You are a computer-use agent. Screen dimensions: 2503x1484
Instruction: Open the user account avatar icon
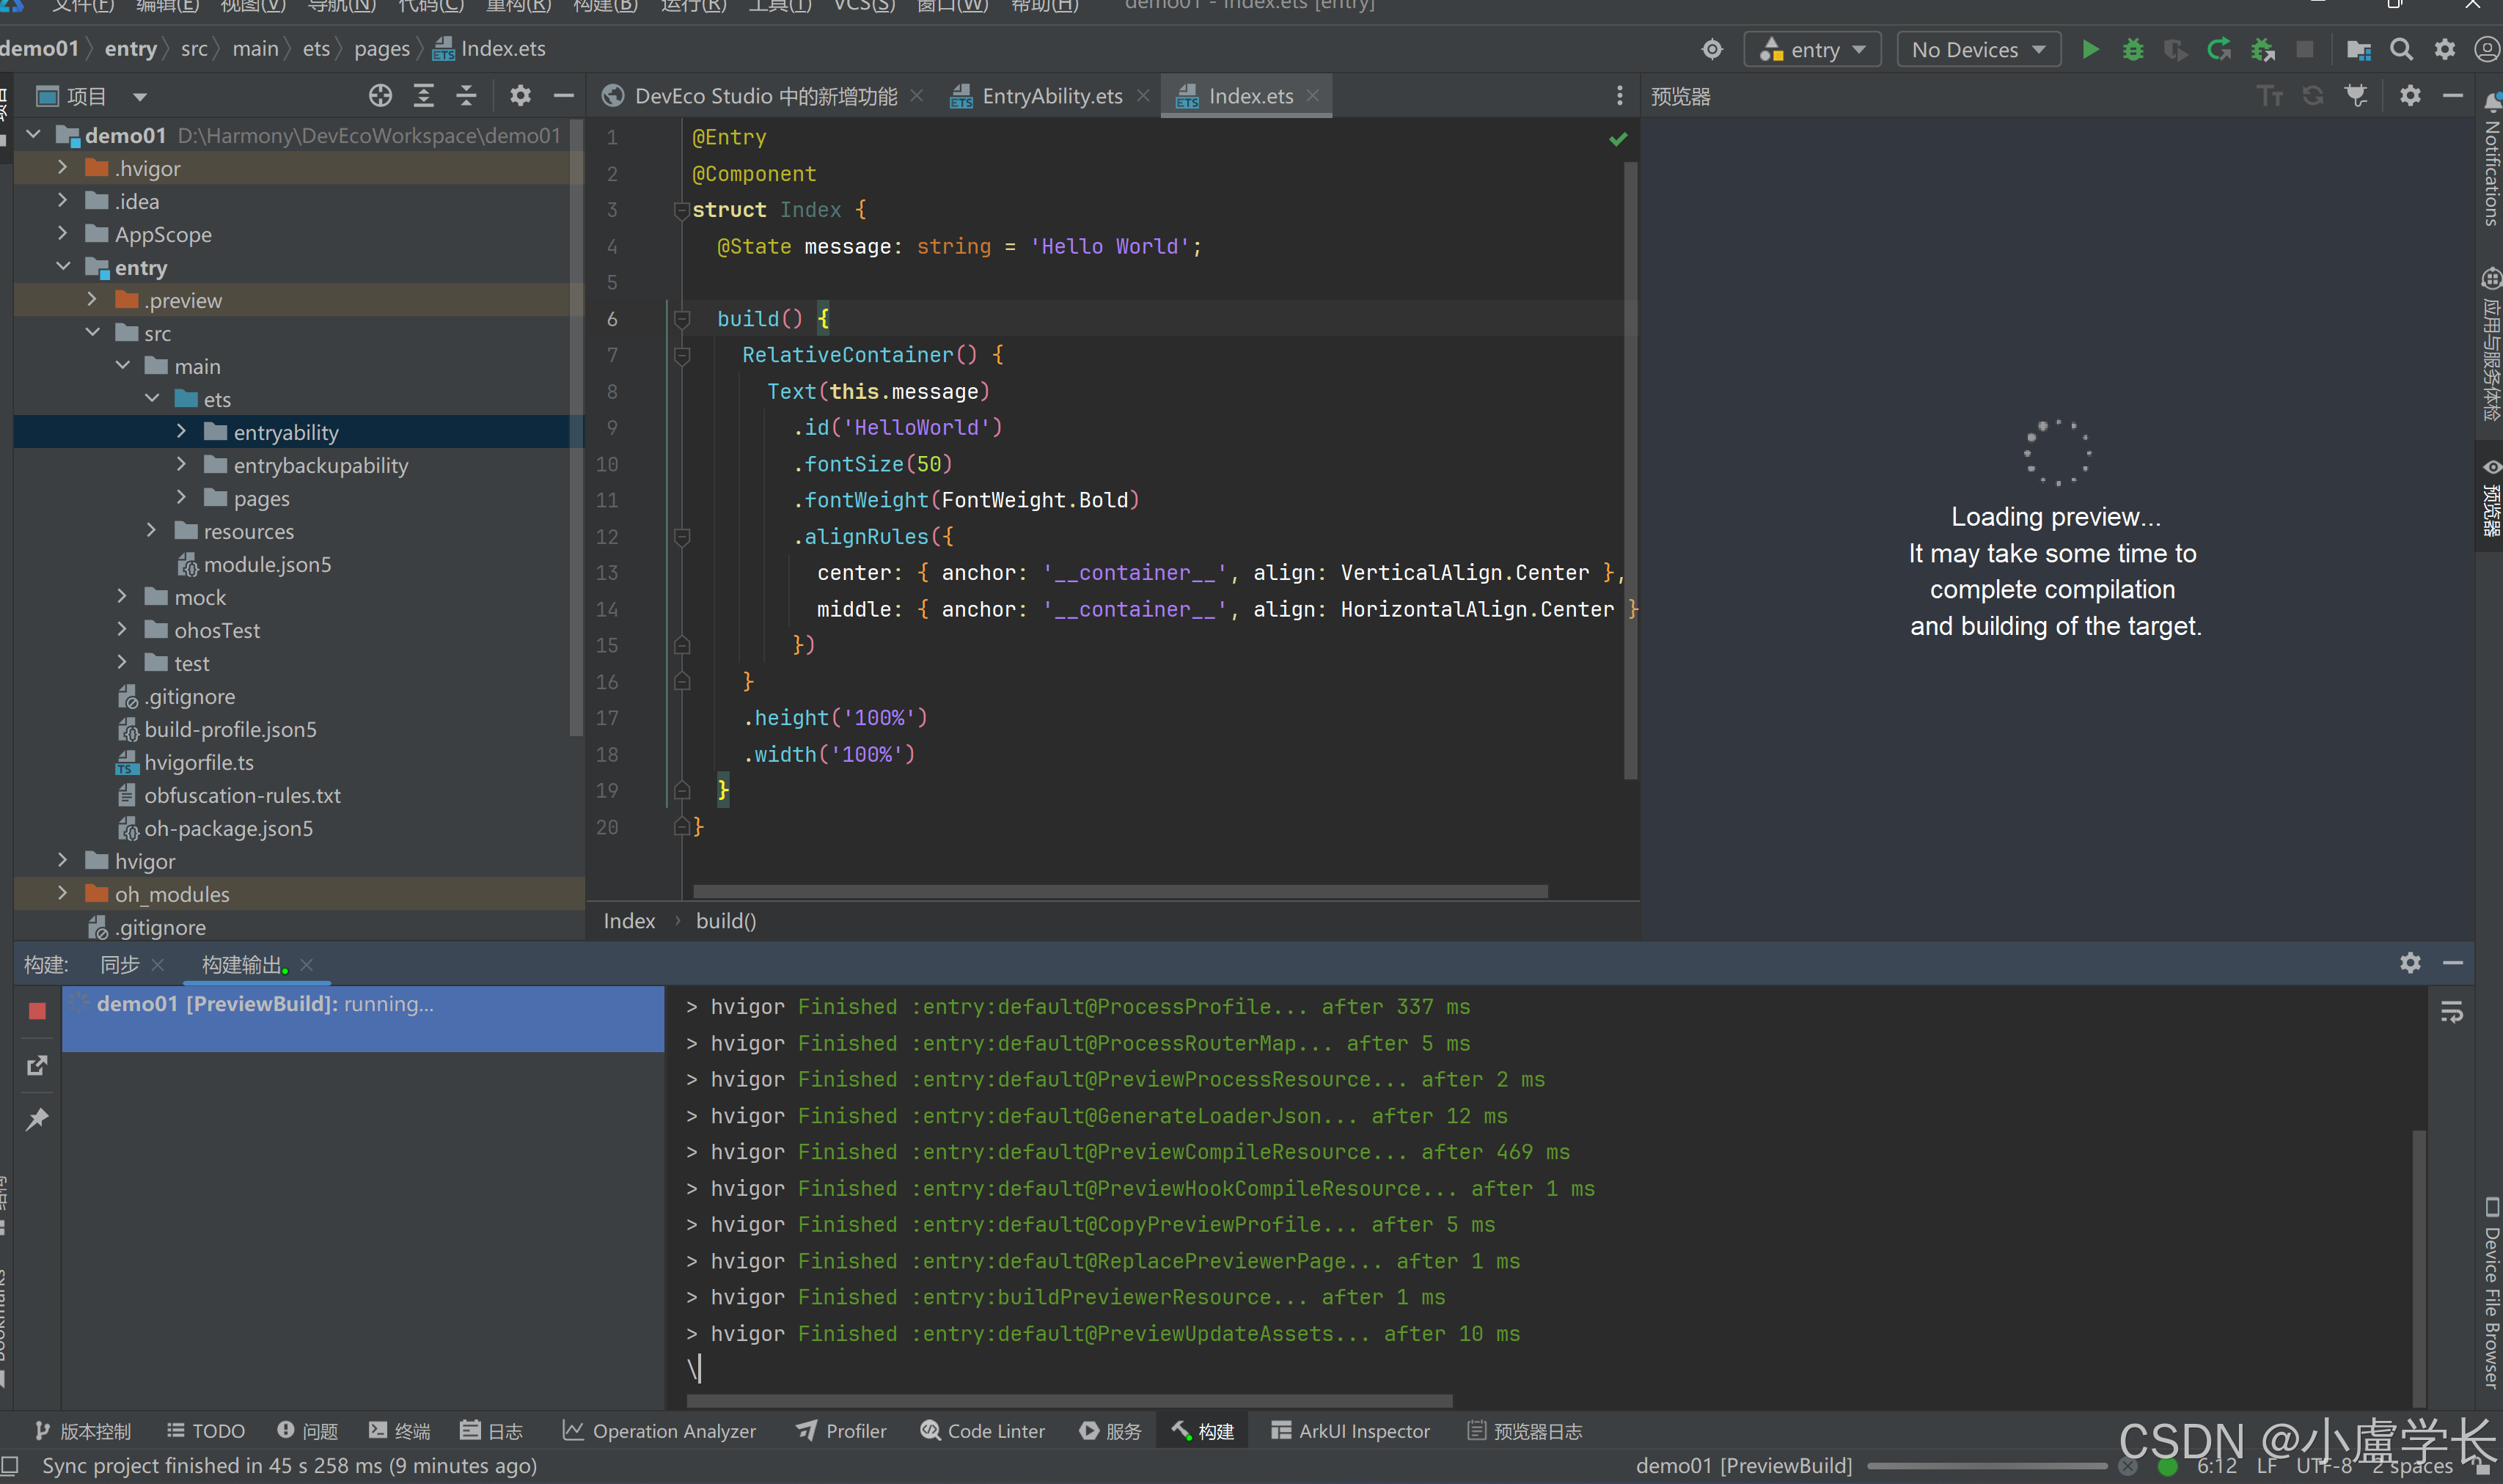coord(2487,49)
